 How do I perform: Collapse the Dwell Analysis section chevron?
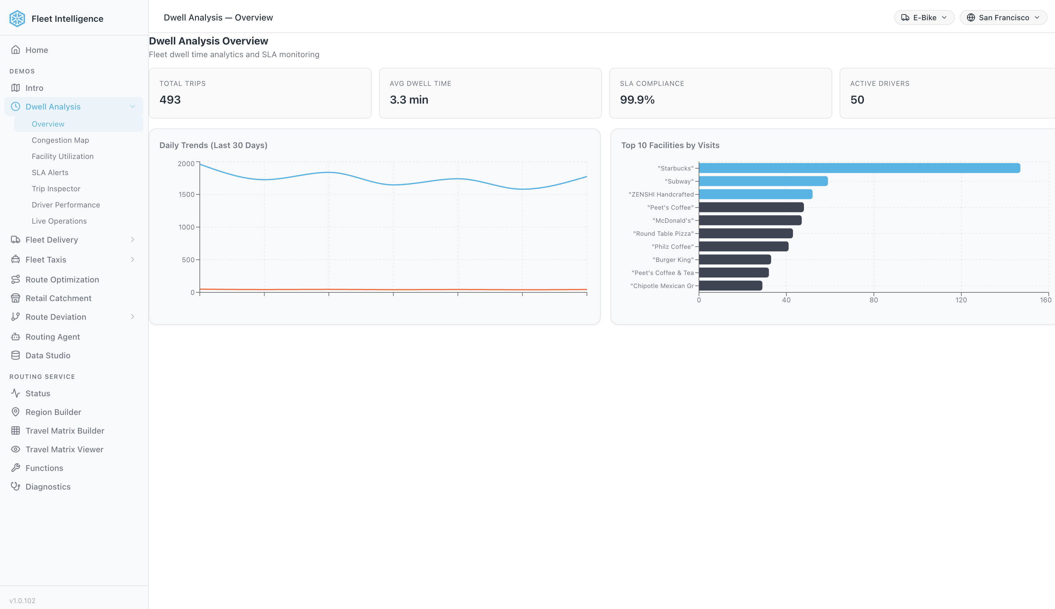[x=133, y=106]
